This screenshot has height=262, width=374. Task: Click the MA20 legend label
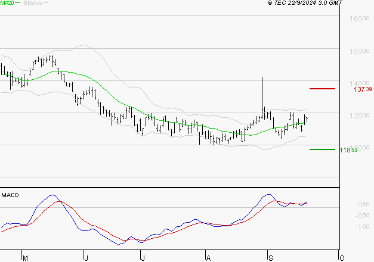point(7,3)
